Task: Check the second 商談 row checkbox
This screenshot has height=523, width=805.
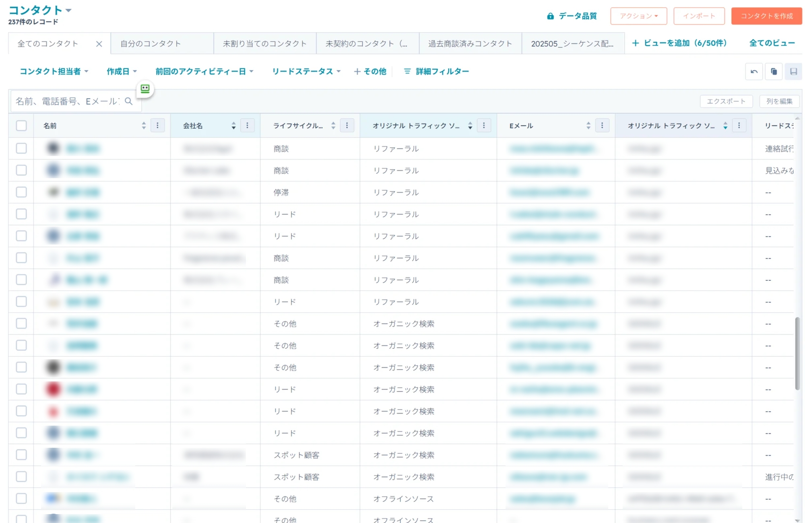Action: [21, 171]
